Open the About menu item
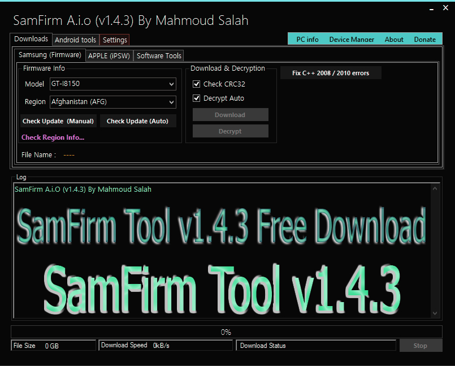The image size is (455, 366). (x=394, y=40)
